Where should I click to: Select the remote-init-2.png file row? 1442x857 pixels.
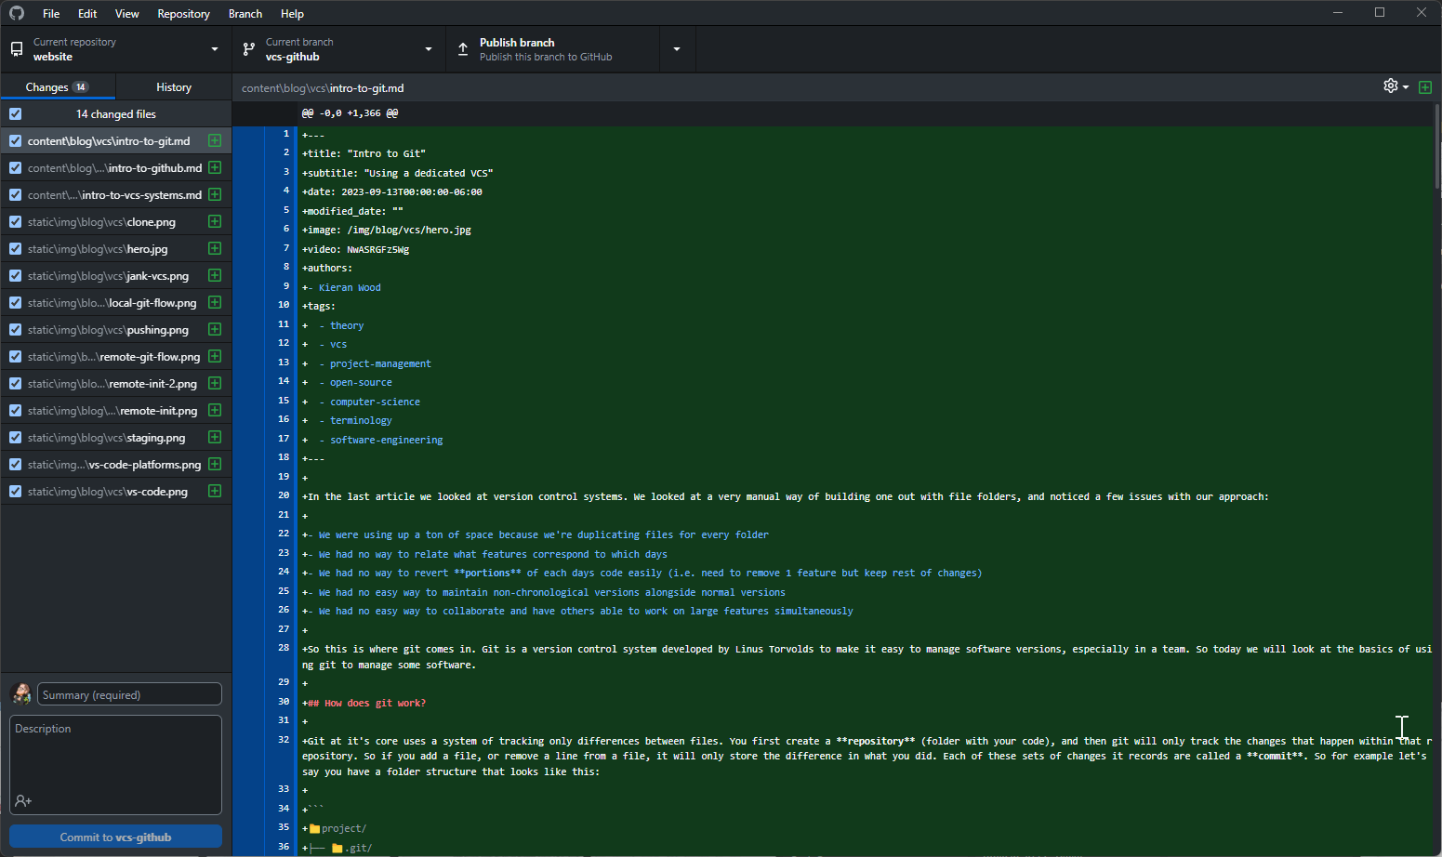[x=115, y=383]
